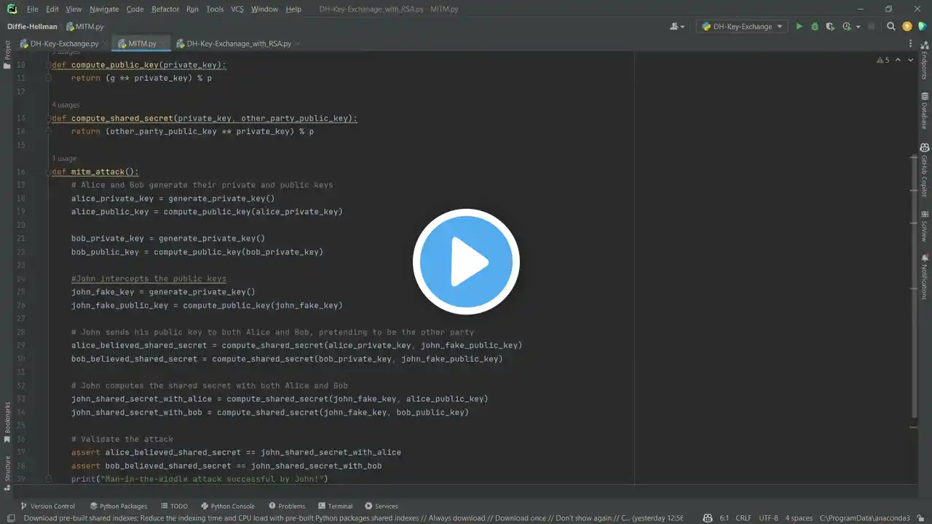Open Code With Me user icon
This screenshot has width=932, height=524.
pos(677,26)
